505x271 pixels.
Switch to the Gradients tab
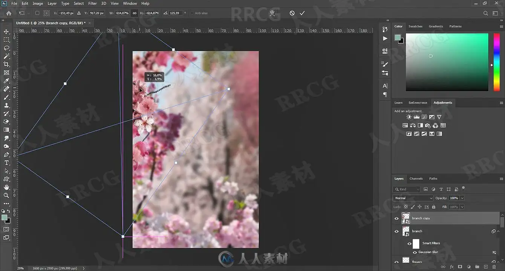coord(436,26)
